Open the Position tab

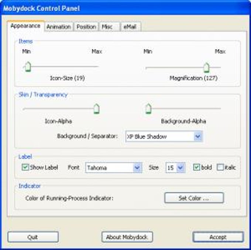[86, 27]
